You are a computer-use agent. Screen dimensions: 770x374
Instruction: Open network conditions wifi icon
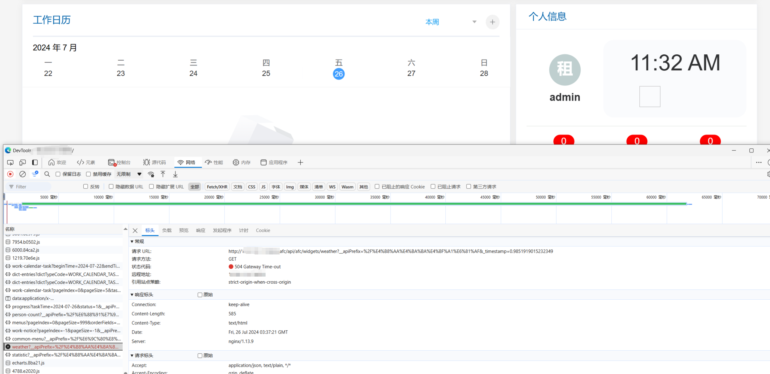click(x=151, y=174)
